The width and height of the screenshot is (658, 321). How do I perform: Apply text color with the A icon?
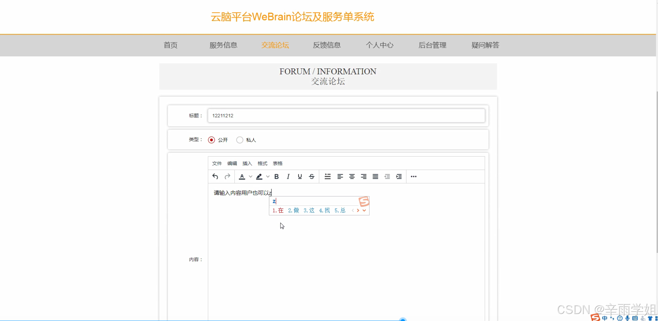(x=242, y=176)
